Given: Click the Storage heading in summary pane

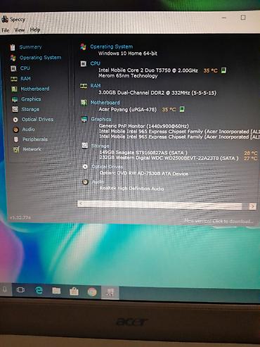Looking at the screenshot, I should (100, 146).
